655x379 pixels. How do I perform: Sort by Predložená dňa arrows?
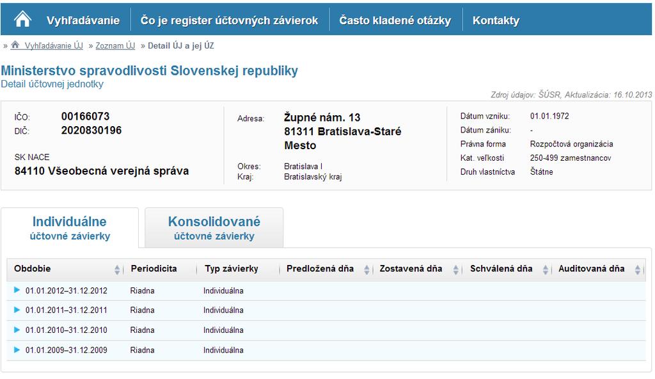click(x=367, y=270)
